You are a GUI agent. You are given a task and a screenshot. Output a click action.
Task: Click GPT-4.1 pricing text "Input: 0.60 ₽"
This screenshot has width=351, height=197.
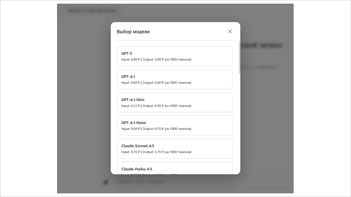(131, 83)
